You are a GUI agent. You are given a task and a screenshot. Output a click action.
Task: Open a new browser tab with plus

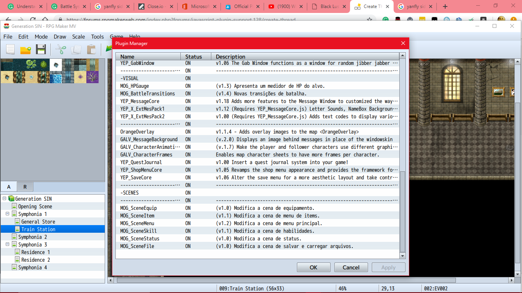pyautogui.click(x=445, y=6)
